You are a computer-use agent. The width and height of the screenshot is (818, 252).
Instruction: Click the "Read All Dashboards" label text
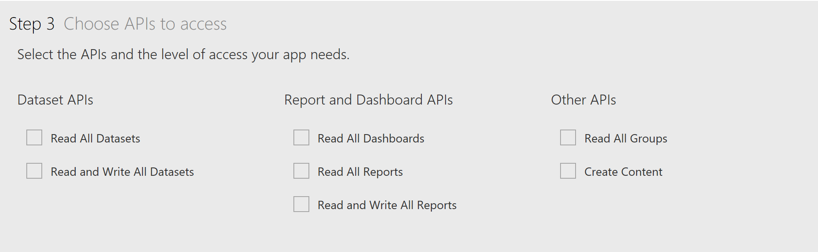pyautogui.click(x=371, y=138)
